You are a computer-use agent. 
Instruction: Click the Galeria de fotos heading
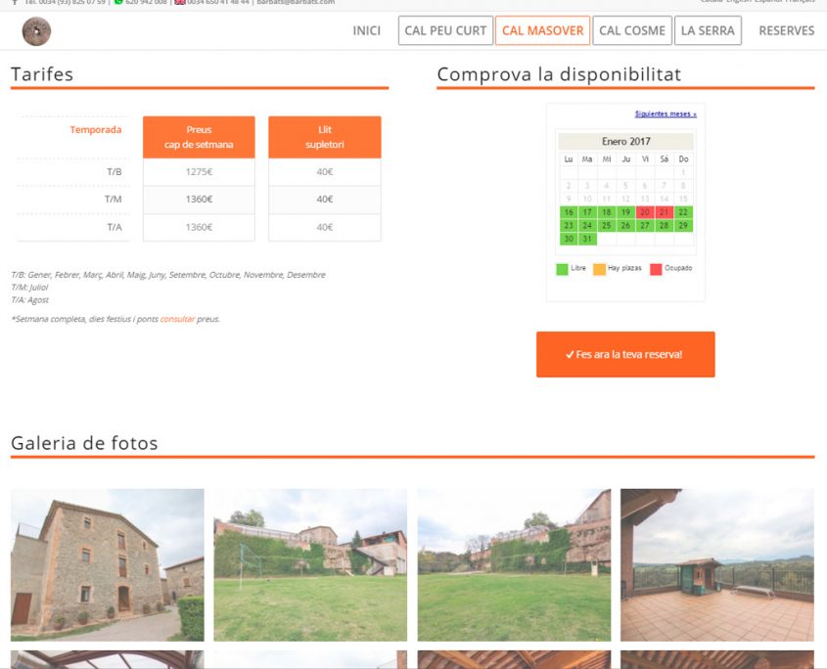click(x=84, y=443)
